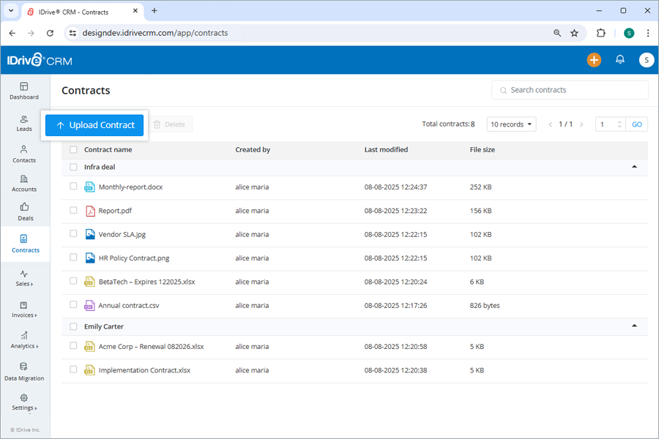Expand the Invoices sidebar menu

pos(24,310)
